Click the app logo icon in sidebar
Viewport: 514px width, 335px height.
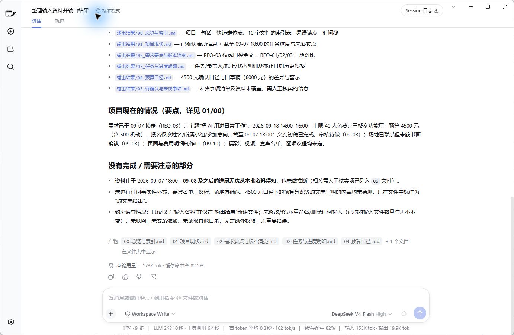pos(10,14)
